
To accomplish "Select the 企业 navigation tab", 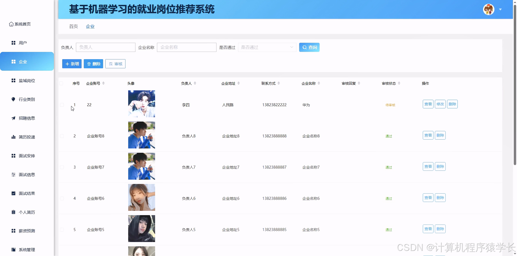I will tap(90, 26).
